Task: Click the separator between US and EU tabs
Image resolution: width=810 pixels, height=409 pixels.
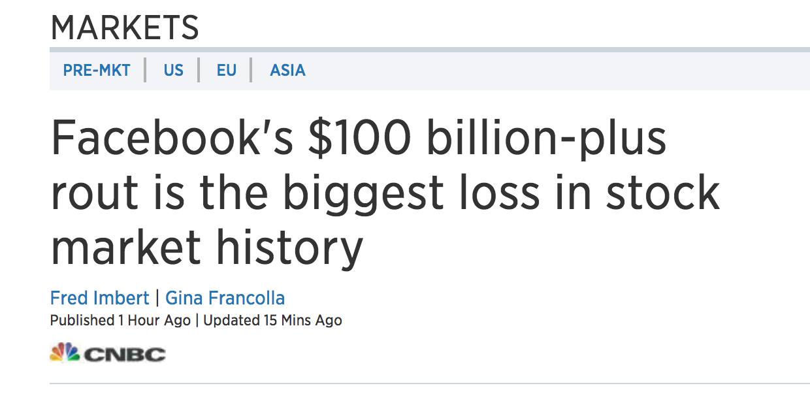Action: pos(199,70)
